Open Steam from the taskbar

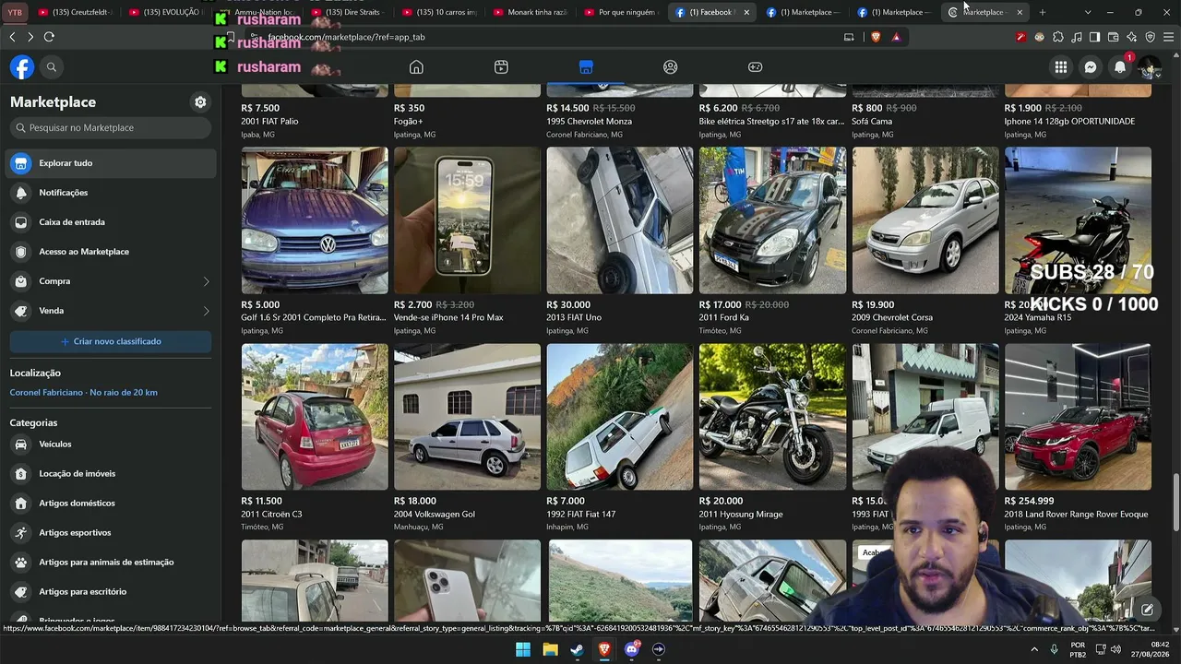coord(578,649)
